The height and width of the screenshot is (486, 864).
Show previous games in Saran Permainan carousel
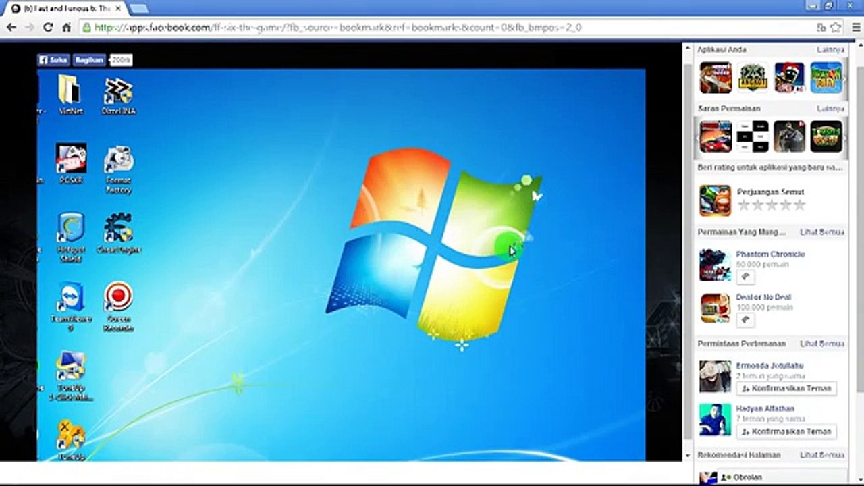(x=697, y=137)
